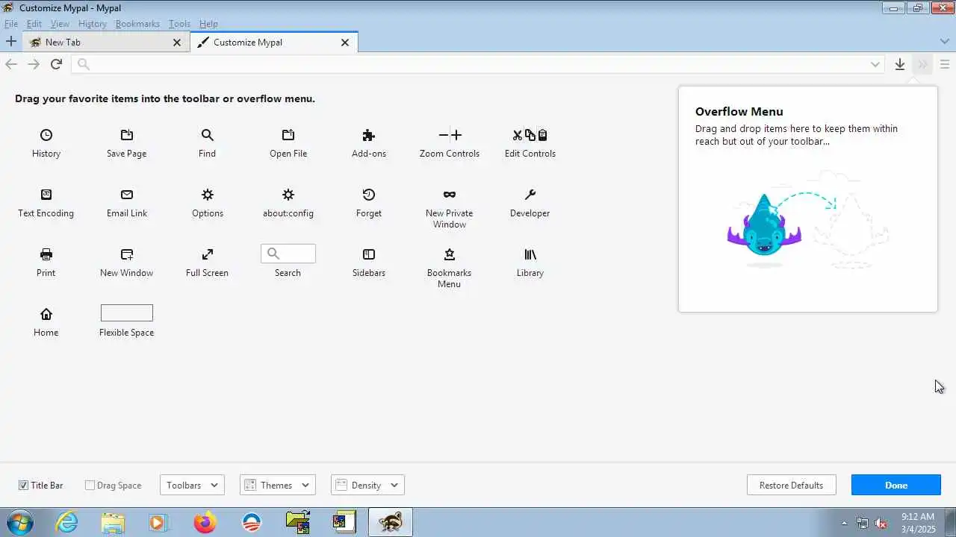
Task: Click the Open File icon
Action: (288, 135)
